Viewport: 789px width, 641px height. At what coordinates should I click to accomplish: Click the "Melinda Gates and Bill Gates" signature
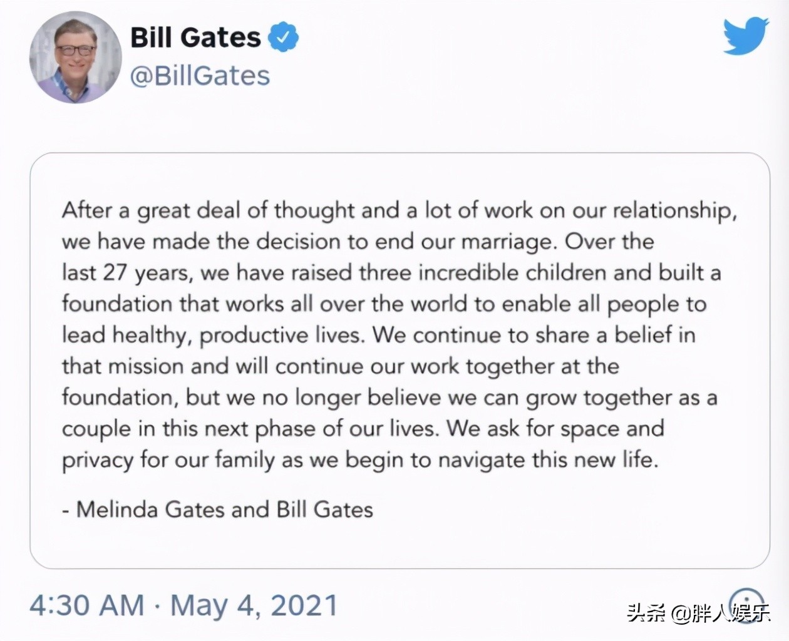pyautogui.click(x=224, y=510)
